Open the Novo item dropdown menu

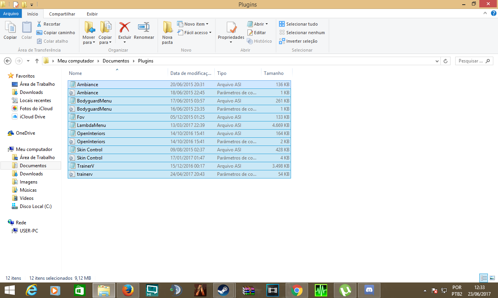click(193, 24)
